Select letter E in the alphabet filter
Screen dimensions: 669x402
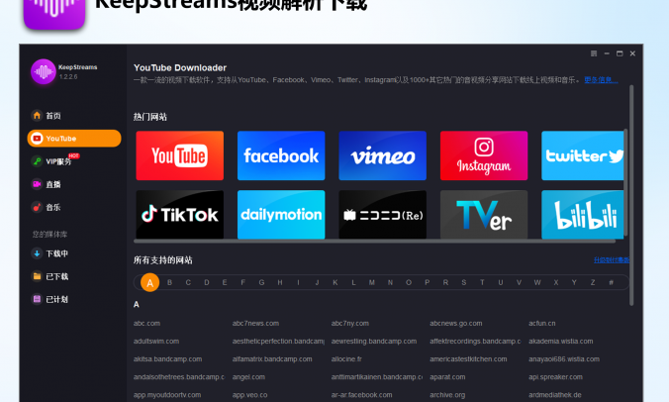pos(225,282)
